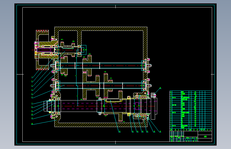231x149 pixels.
Task: Click the parts list table above the title block
Action: [191, 111]
